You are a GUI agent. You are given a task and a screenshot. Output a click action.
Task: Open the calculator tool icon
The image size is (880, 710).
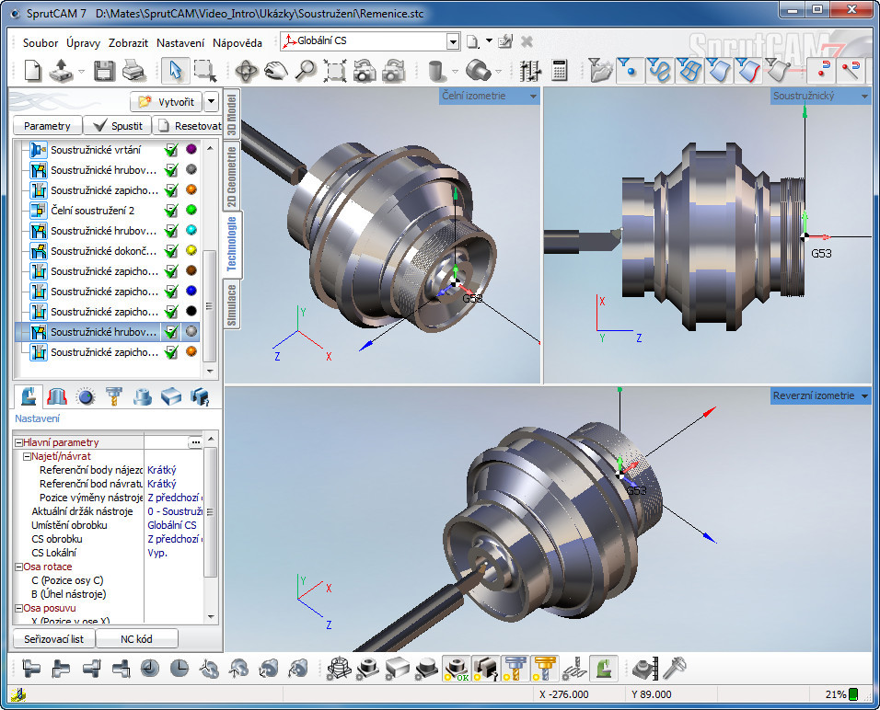coord(560,71)
